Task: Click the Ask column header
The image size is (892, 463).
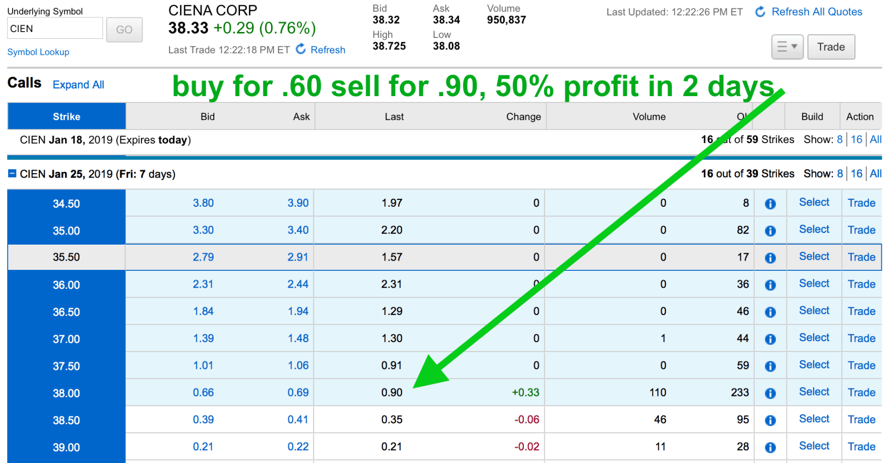Action: tap(301, 116)
